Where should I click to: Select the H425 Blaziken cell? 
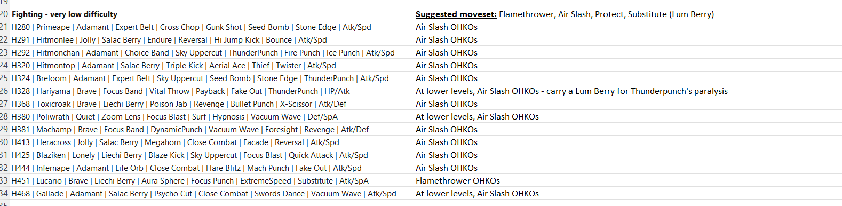tap(212, 155)
